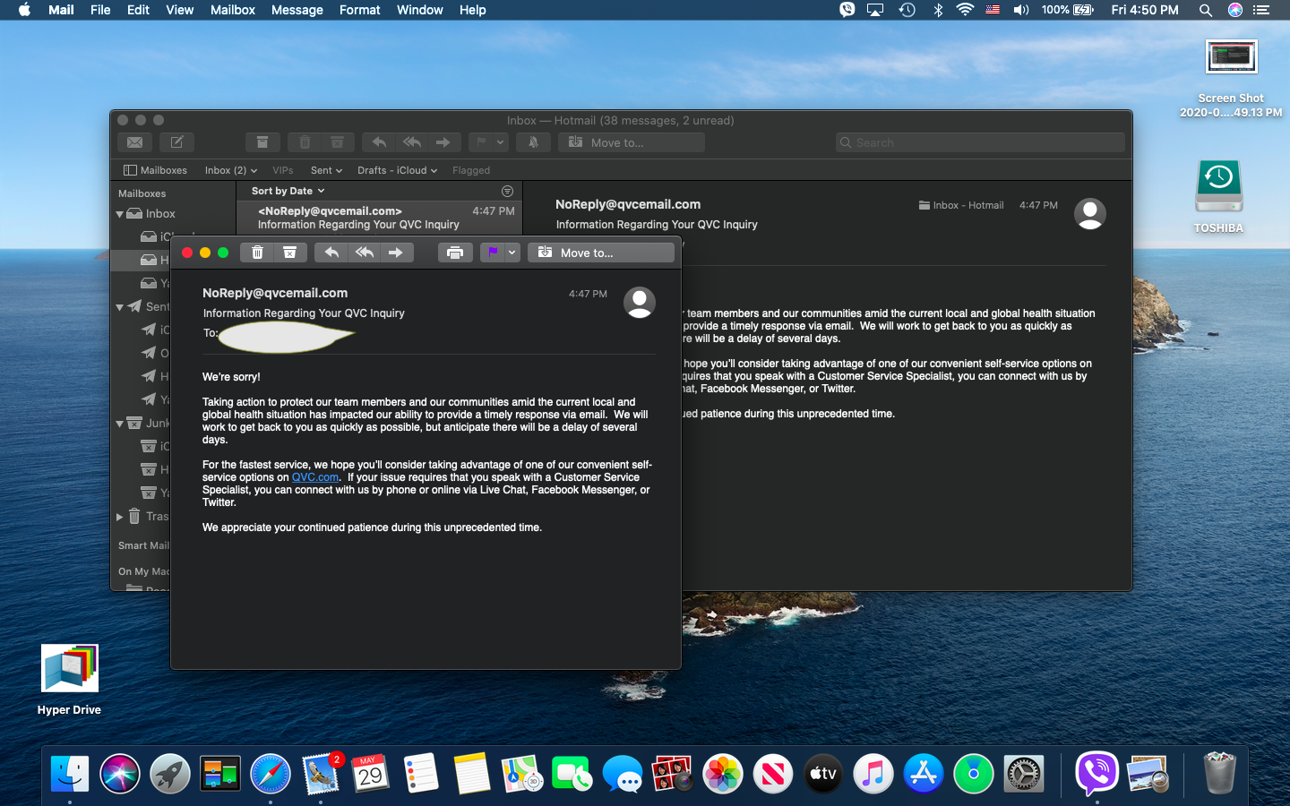
Task: Click Move to… in front message window
Action: (x=601, y=253)
